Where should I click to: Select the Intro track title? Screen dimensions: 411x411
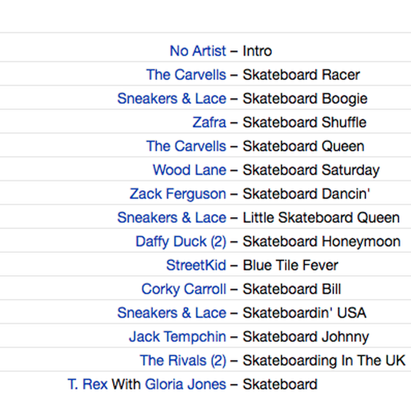point(257,50)
